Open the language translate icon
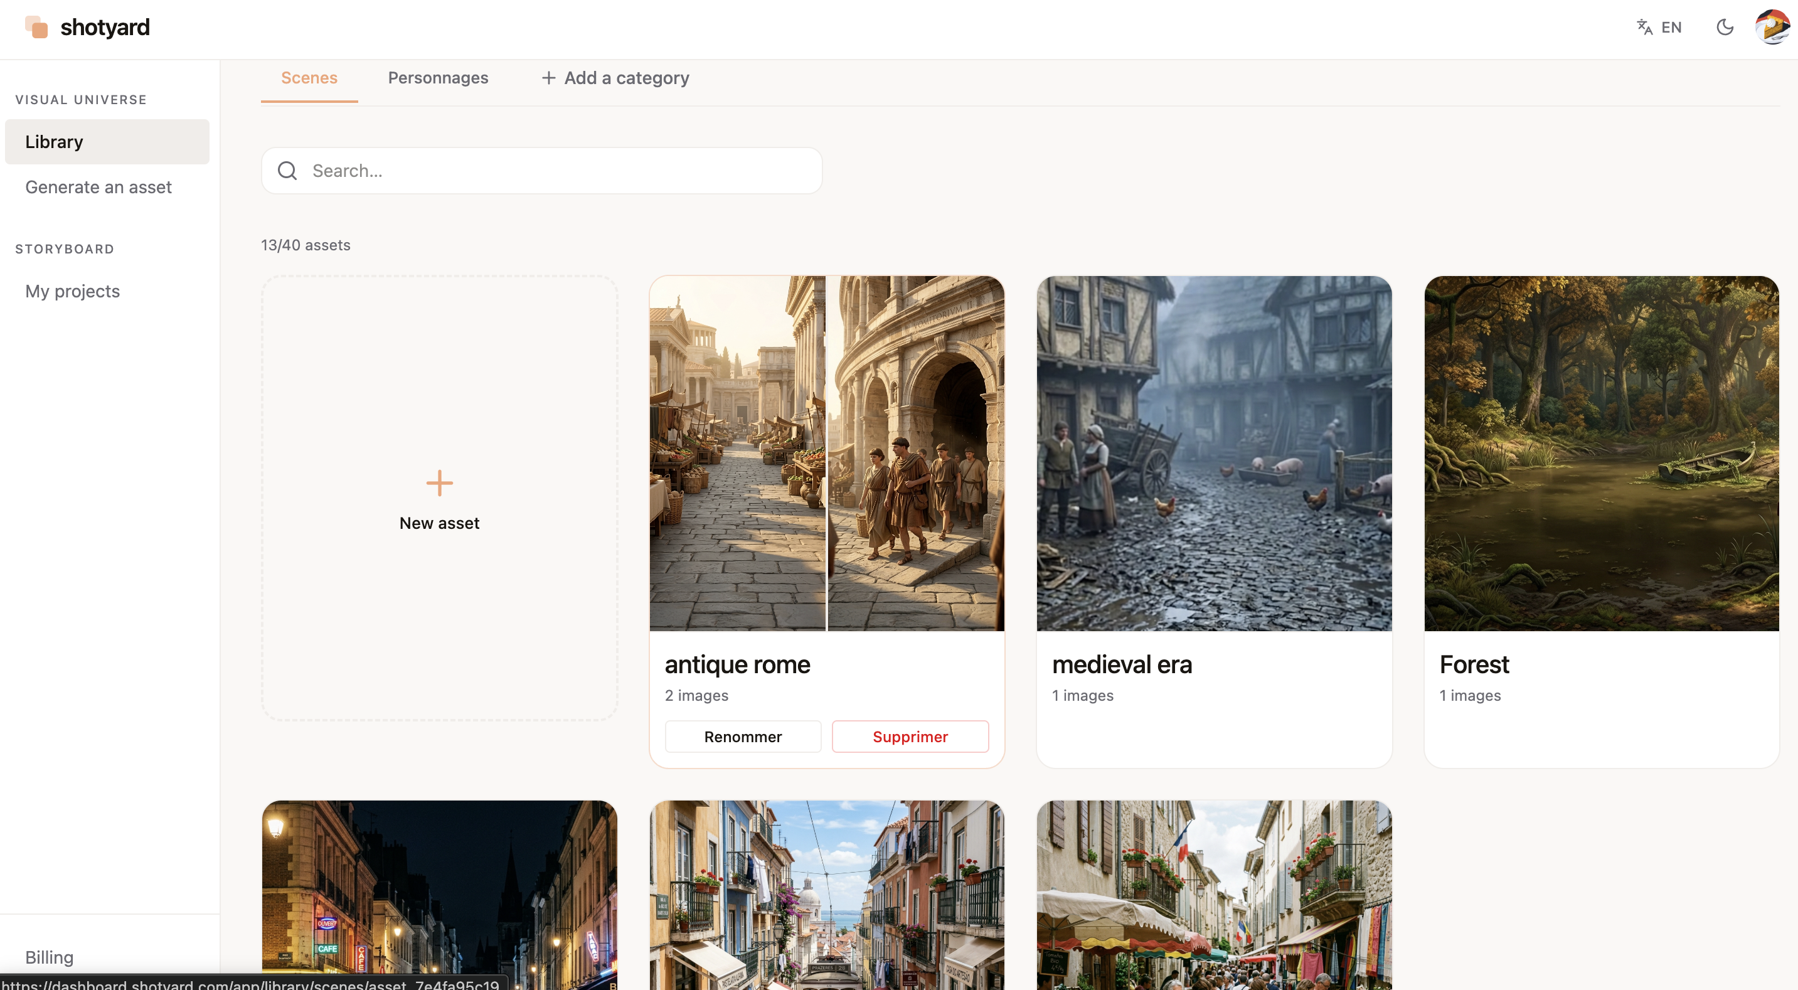1798x990 pixels. coord(1644,27)
